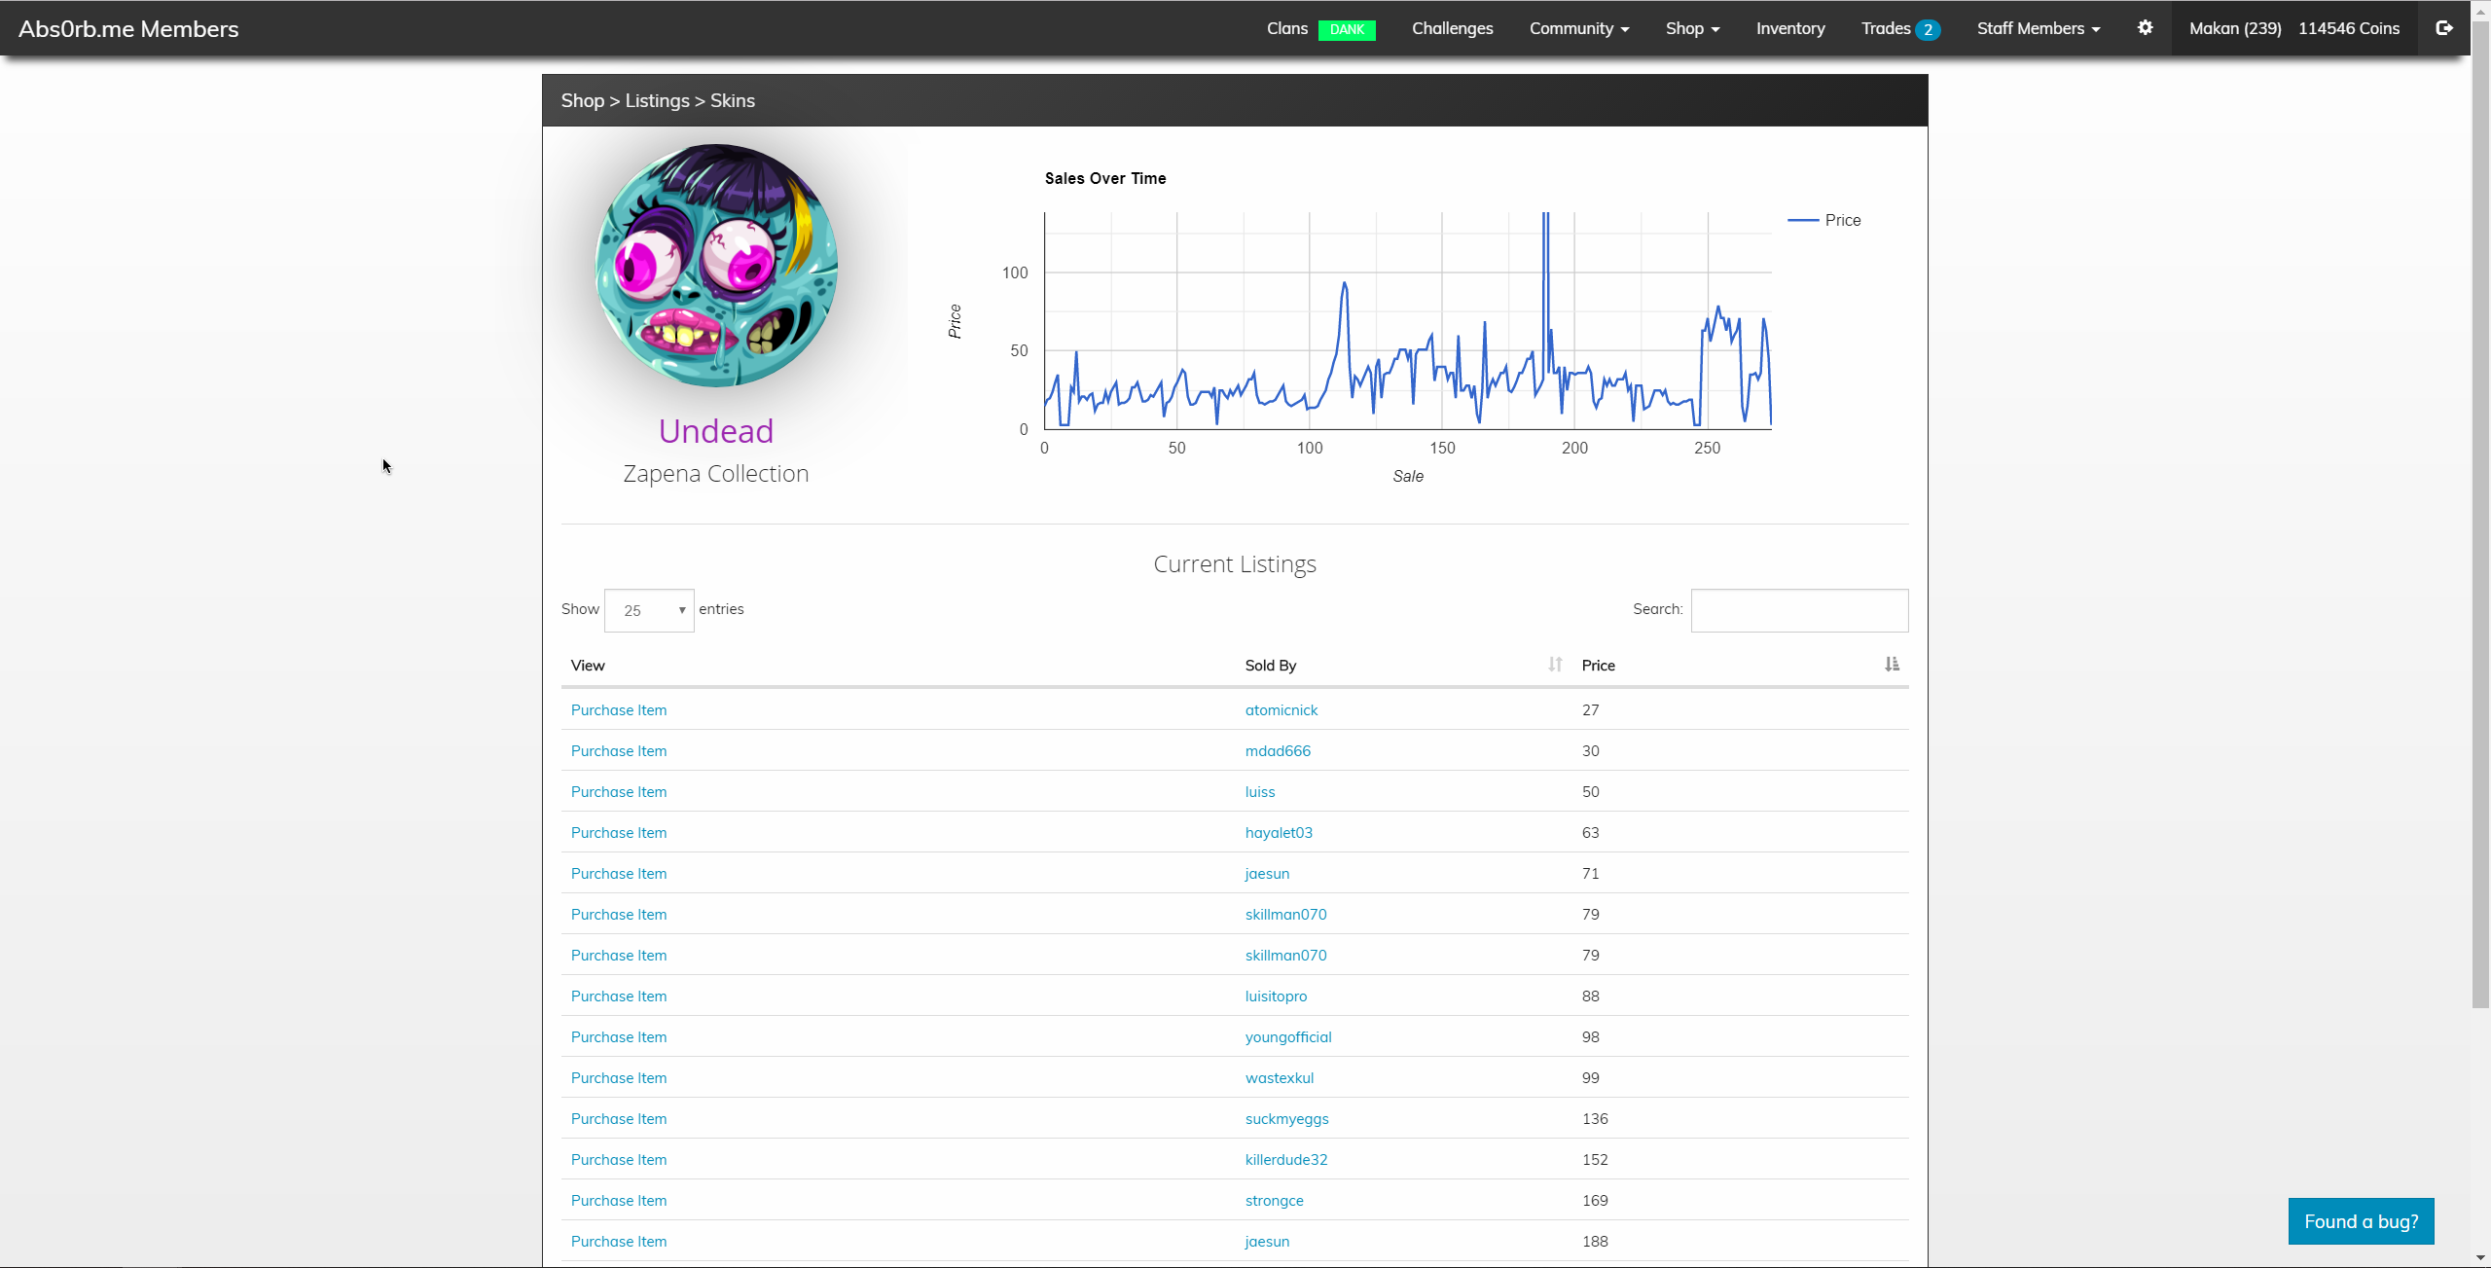Click the Found a bug? button
2491x1268 pixels.
tap(2361, 1221)
